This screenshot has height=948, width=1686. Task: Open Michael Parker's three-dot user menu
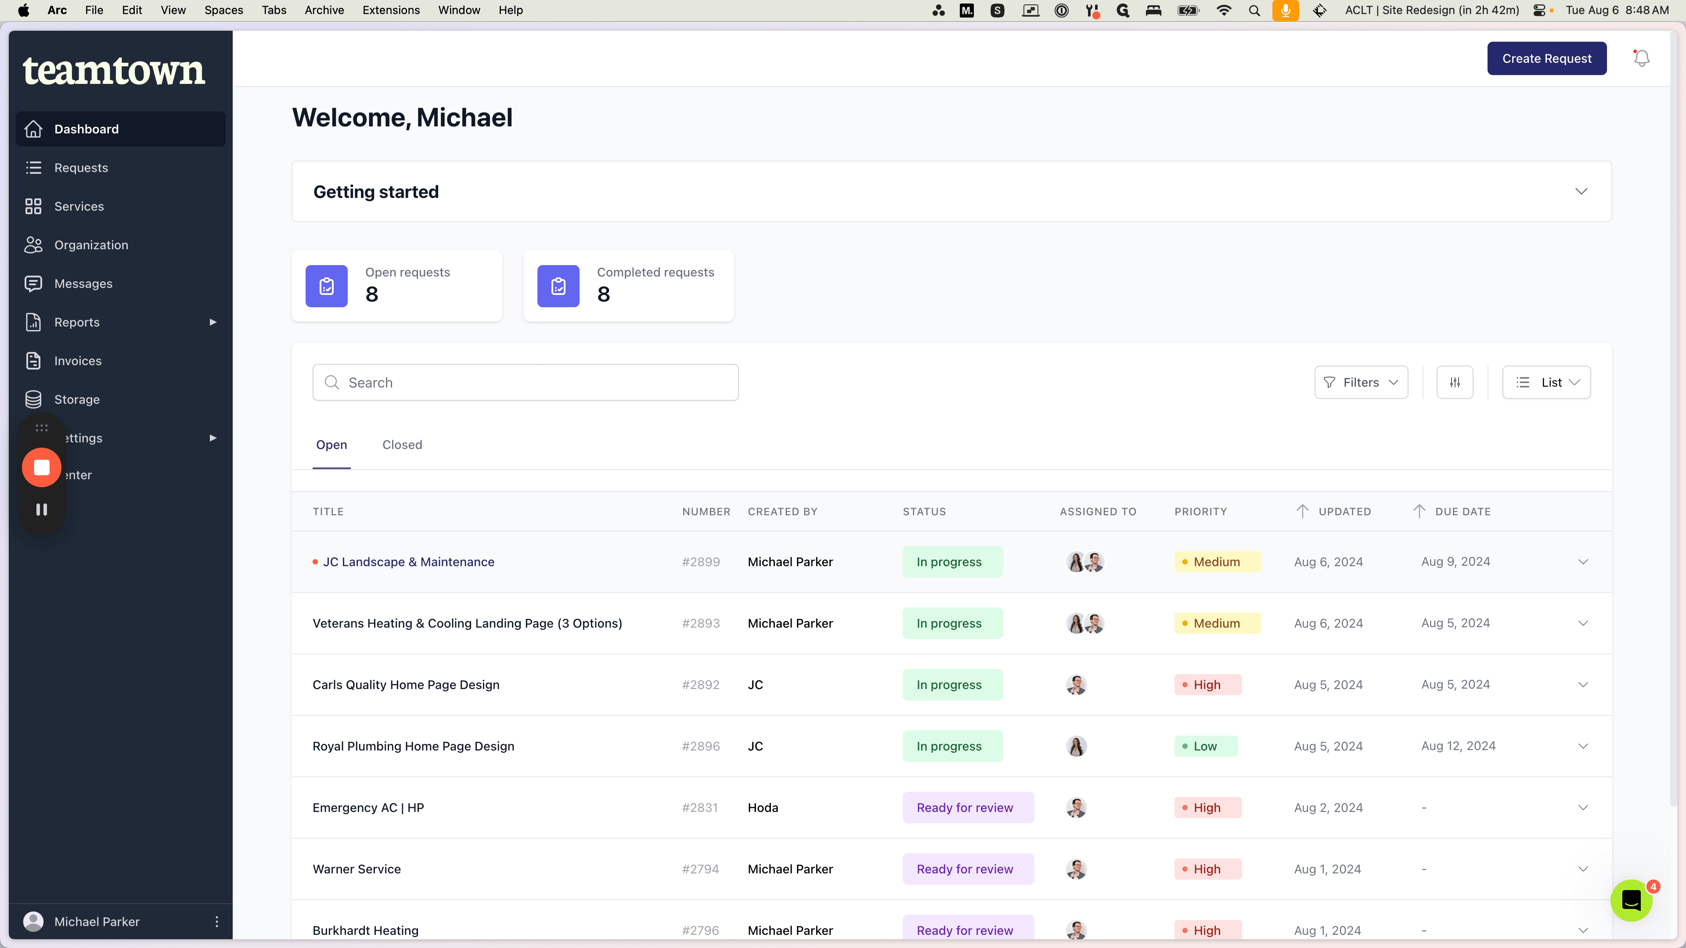(216, 921)
